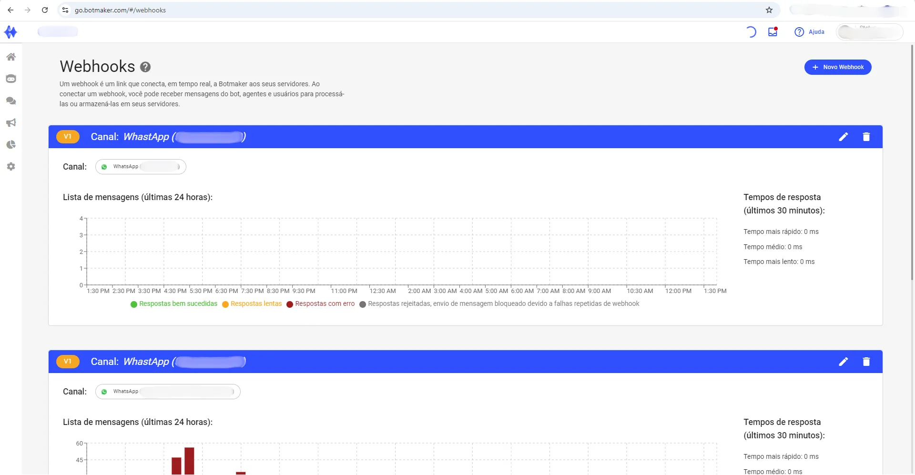Screen dimensions: 915x475
Task: Click the WhatsApp channel chip in second webhook
Action: coord(168,392)
